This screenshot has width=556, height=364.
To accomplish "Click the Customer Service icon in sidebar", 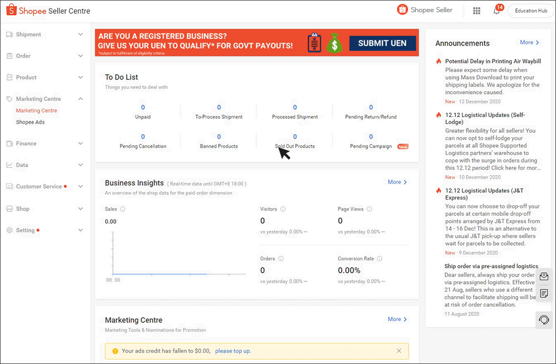I will (9, 186).
